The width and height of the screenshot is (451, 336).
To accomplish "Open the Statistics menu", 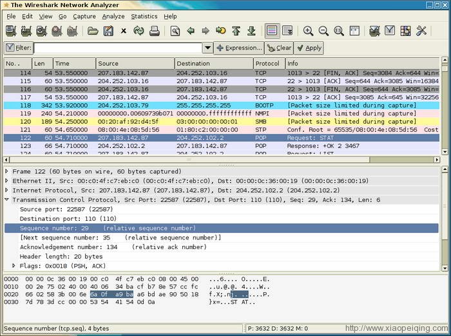I will pyautogui.click(x=144, y=16).
